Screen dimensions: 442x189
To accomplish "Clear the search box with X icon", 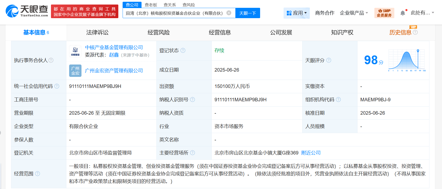I will coord(229,13).
